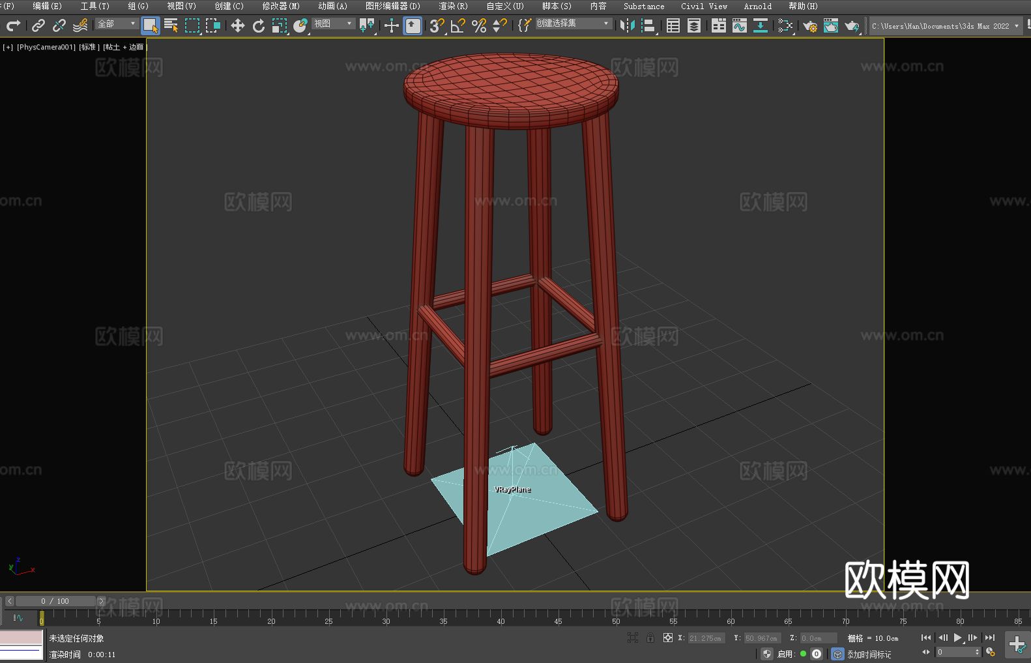Open the 帮助(H) menu
The width and height of the screenshot is (1031, 663).
[x=803, y=6]
